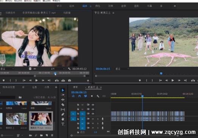Play the program monitor sequence
This screenshot has width=198, height=138.
[x=173, y=81]
